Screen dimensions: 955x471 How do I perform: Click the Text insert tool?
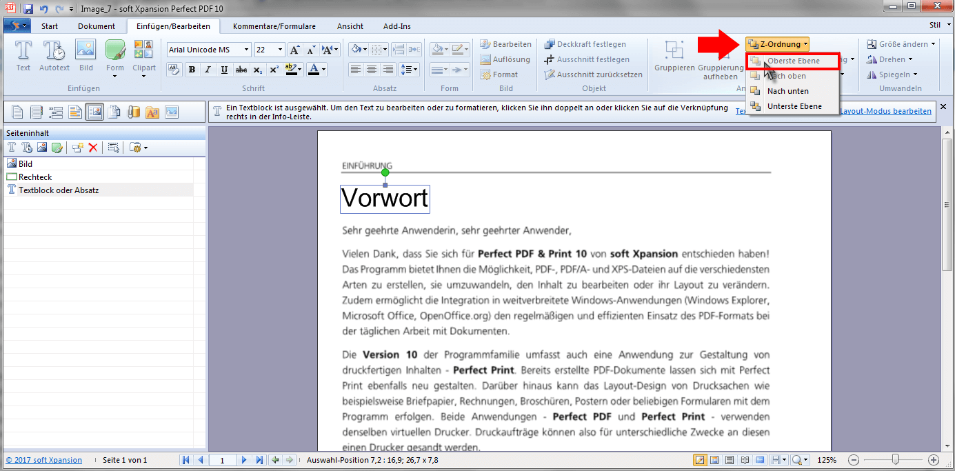[x=23, y=56]
